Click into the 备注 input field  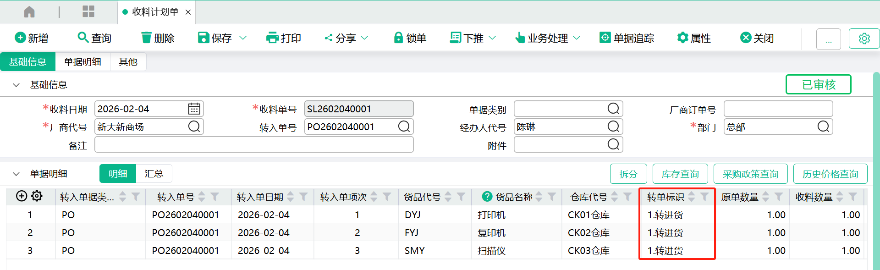coord(254,145)
